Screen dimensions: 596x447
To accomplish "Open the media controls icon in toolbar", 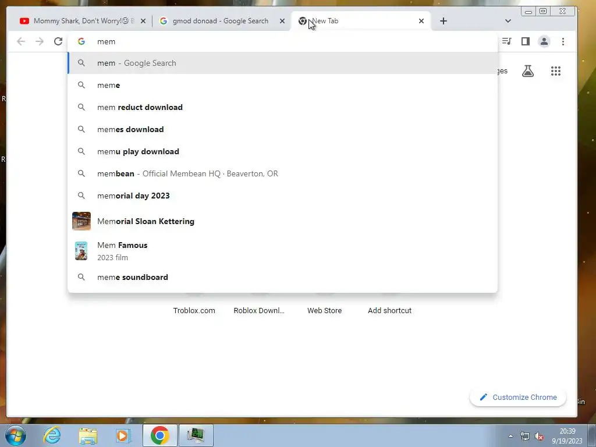I will [x=507, y=41].
